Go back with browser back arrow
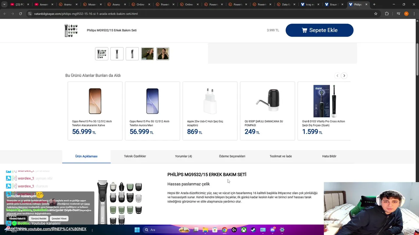This screenshot has width=419, height=235. [5, 14]
